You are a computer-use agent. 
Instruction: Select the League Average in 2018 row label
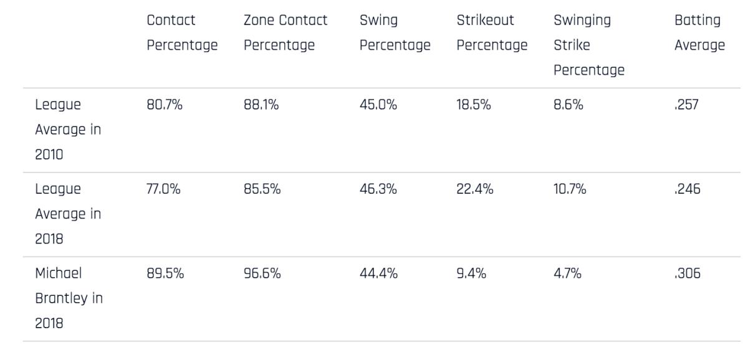pos(68,215)
